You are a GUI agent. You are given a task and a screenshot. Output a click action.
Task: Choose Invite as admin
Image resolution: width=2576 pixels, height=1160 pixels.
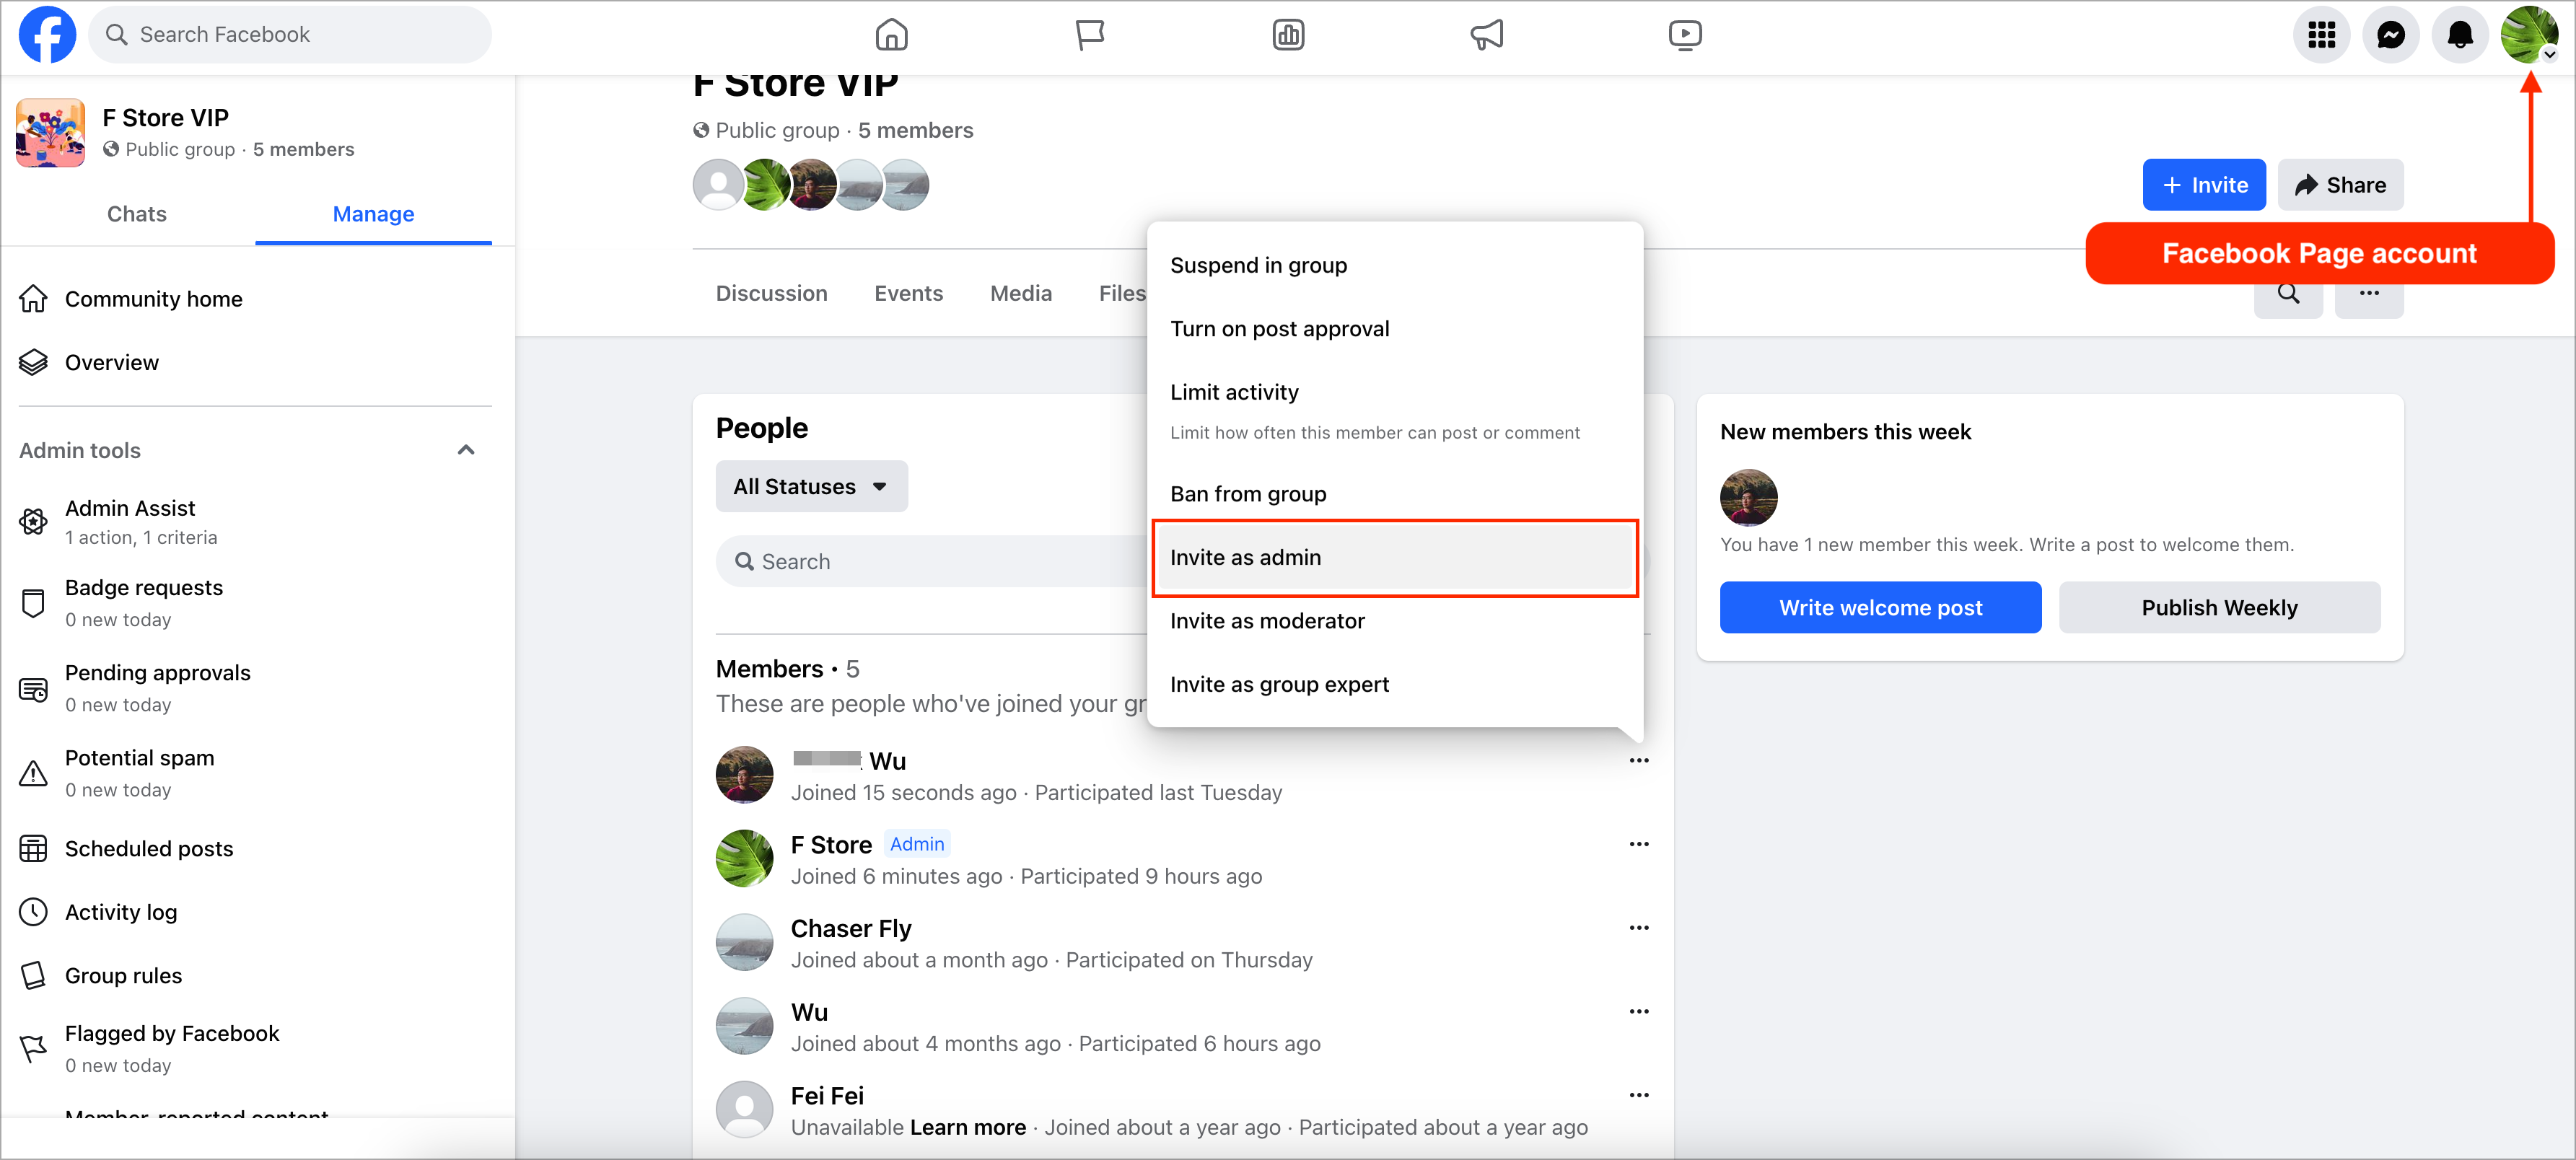click(1394, 558)
